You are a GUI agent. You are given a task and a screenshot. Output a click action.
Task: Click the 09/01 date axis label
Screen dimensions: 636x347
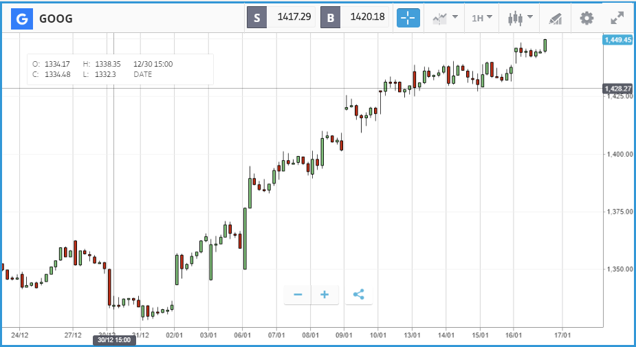[344, 335]
